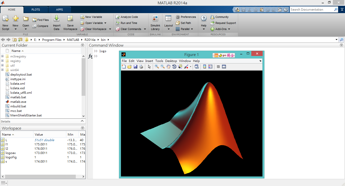
Task: Insert a legend from the figure toolbar
Action: click(210, 67)
